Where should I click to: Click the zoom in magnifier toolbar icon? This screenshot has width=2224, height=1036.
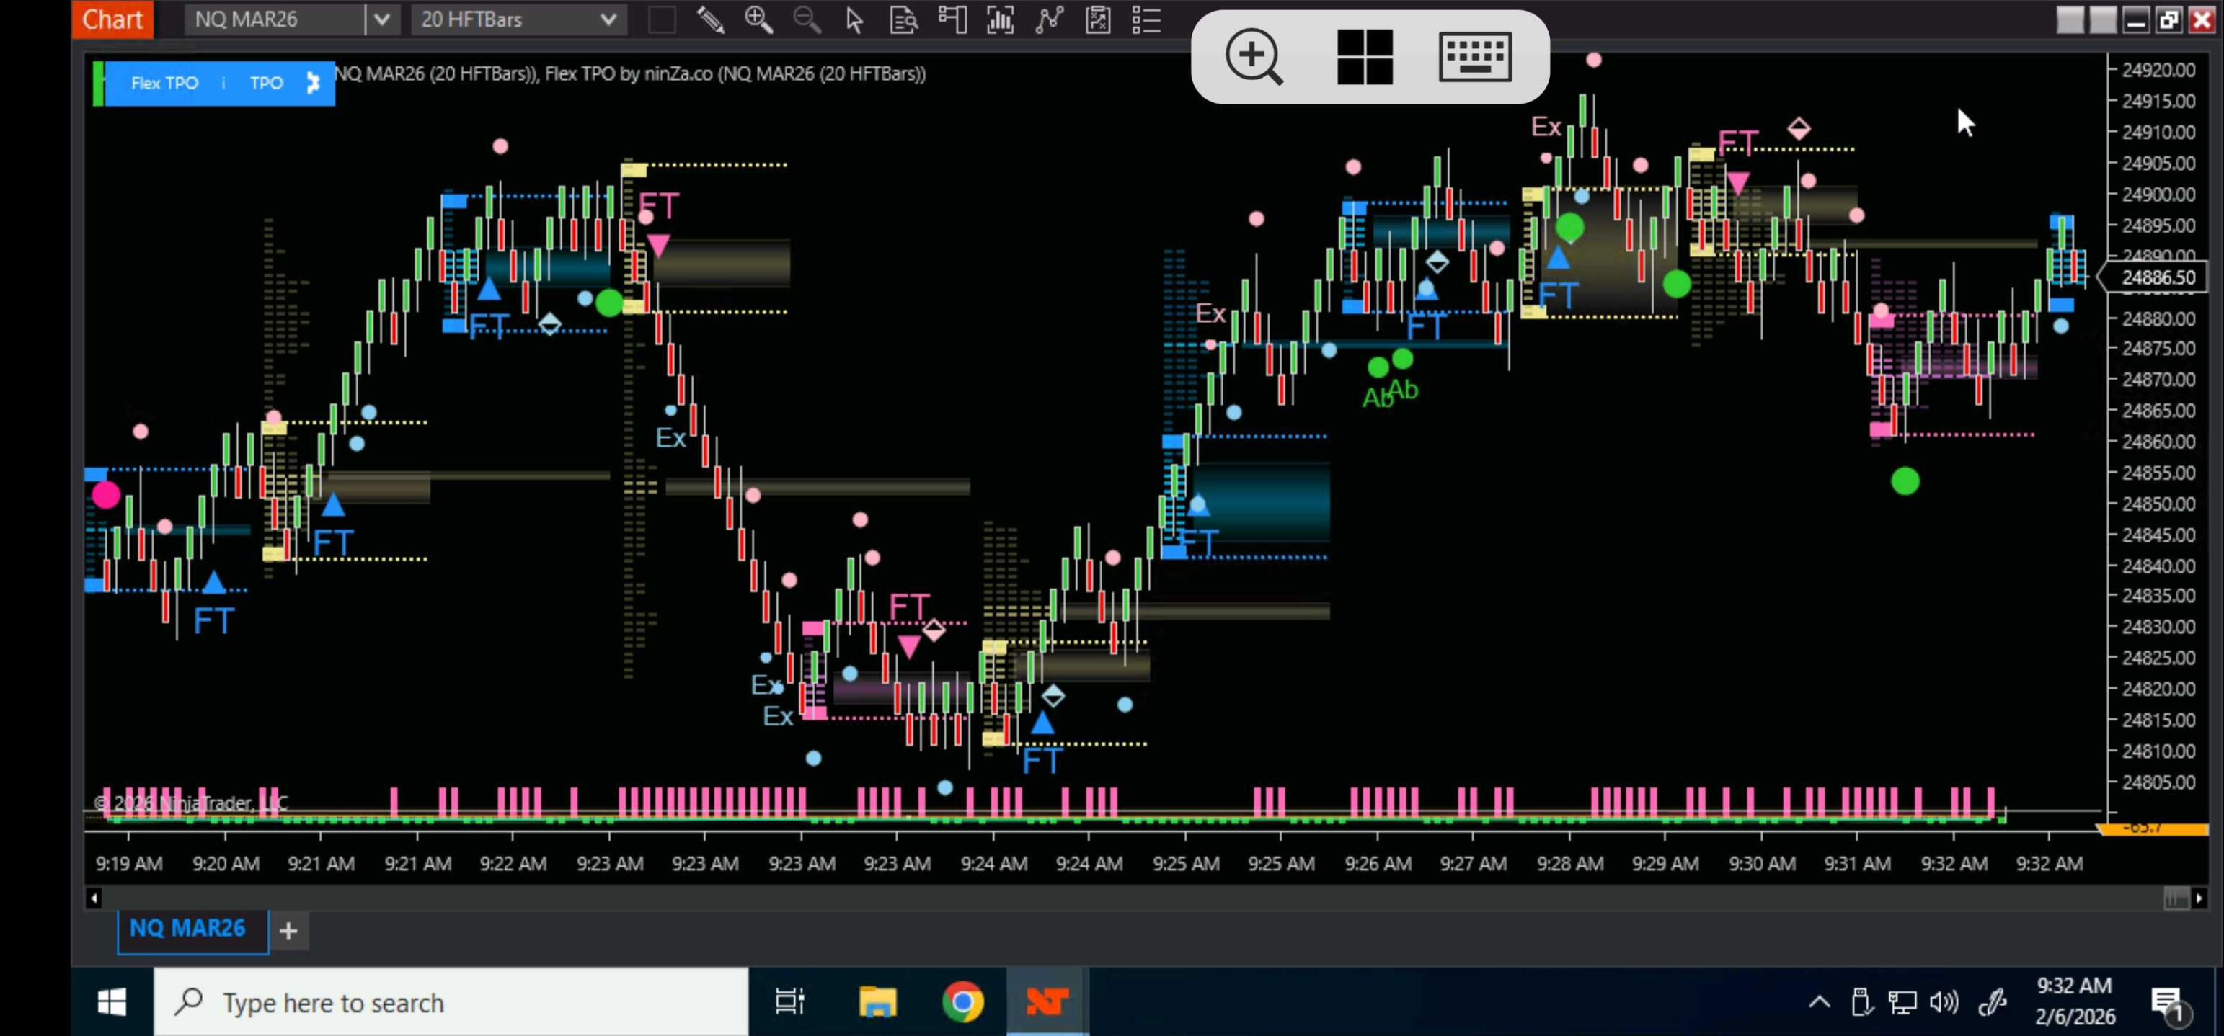(x=758, y=19)
